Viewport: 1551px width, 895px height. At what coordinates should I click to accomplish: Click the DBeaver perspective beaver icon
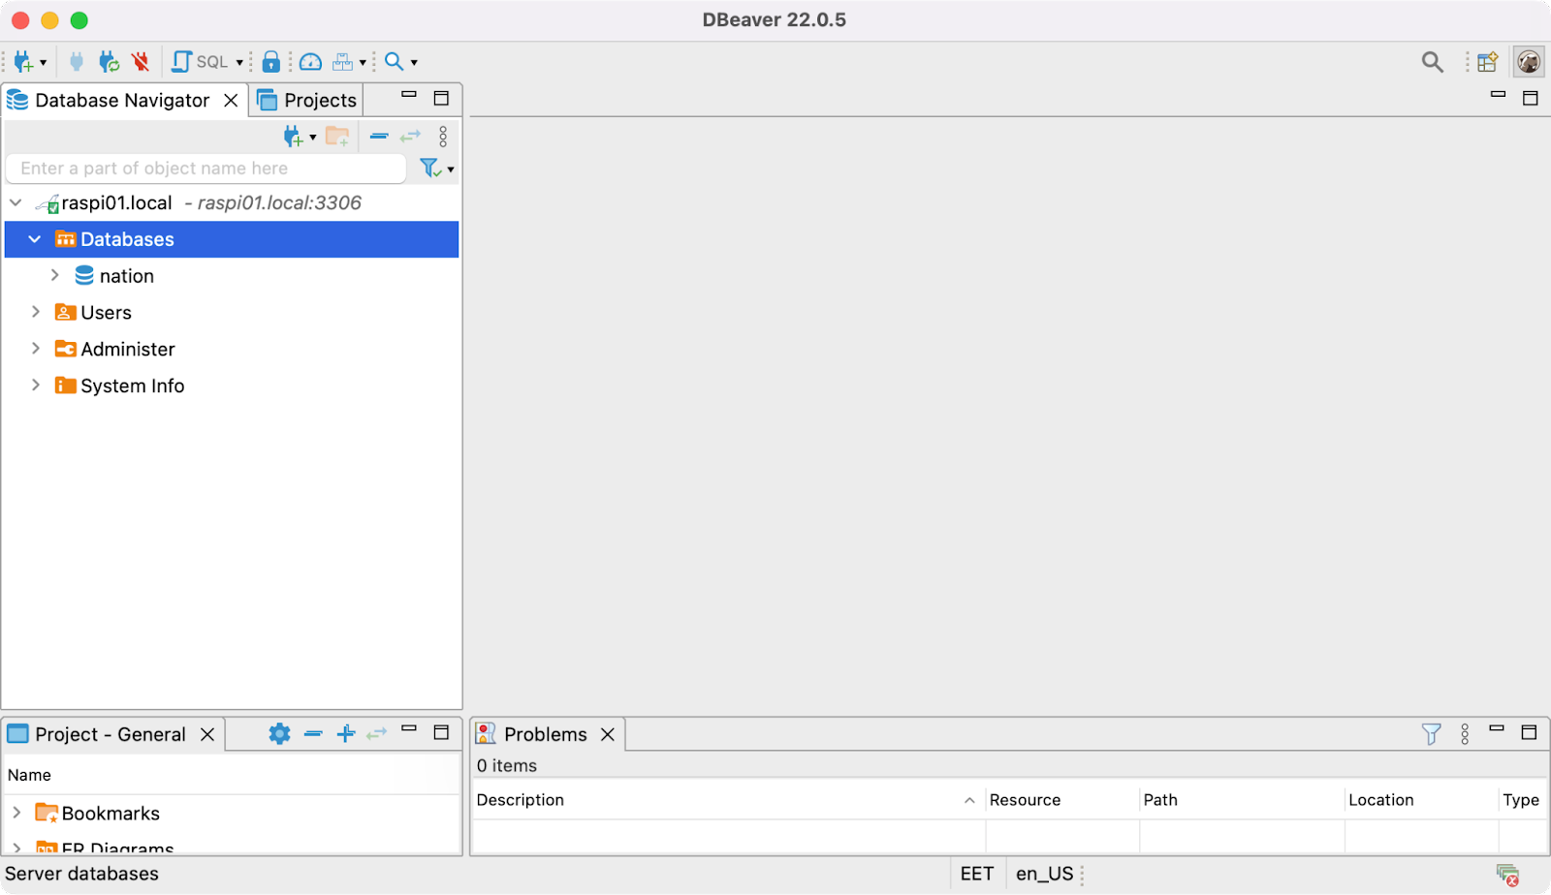pos(1529,62)
